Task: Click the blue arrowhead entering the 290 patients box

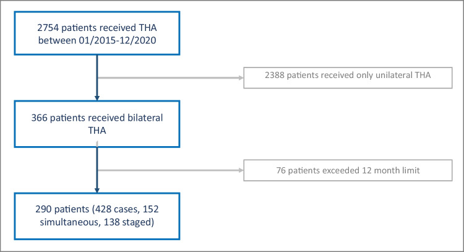Action: [97, 193]
